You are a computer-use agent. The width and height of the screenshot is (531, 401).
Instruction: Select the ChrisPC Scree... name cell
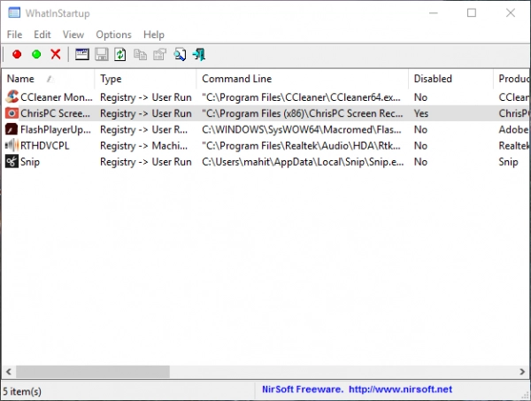[55, 113]
